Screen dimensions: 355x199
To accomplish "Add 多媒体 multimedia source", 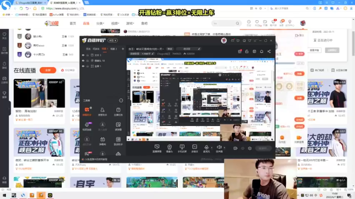I will click(x=194, y=149).
